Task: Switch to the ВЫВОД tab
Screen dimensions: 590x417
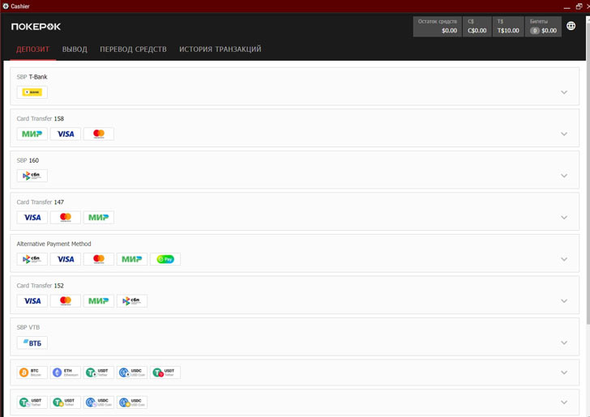Action: pos(75,49)
